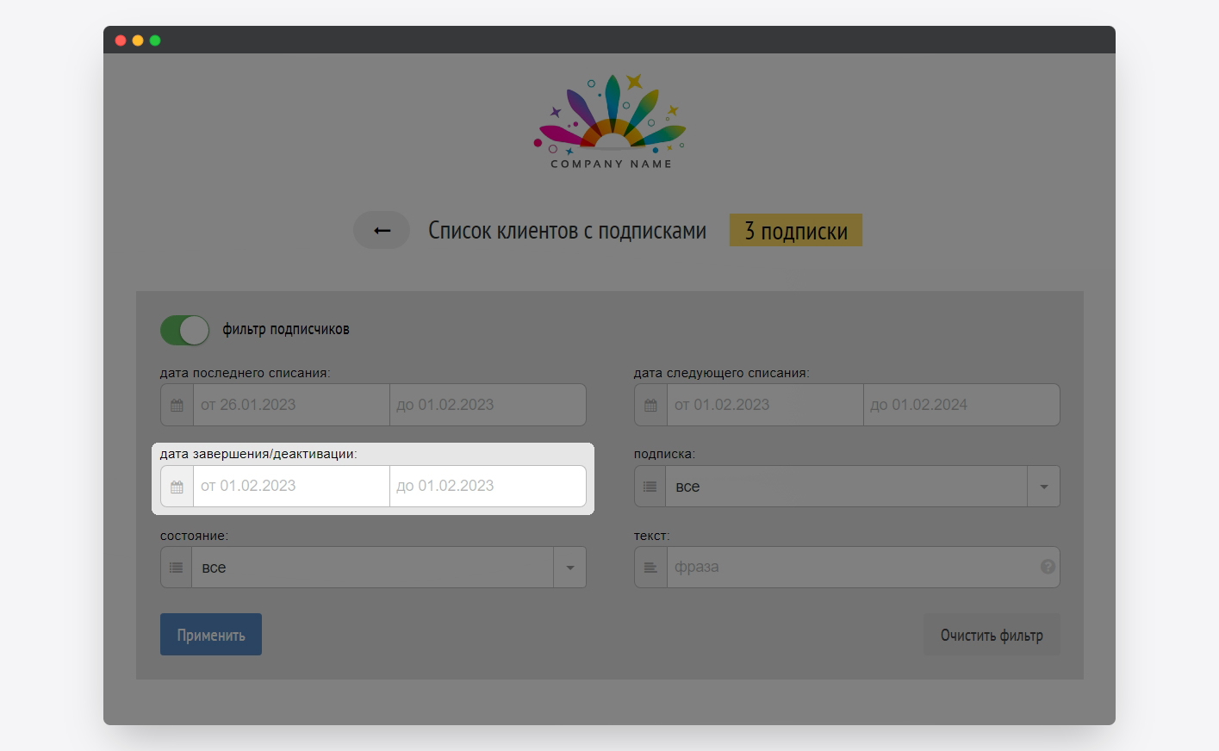Image resolution: width=1219 pixels, height=751 pixels.
Task: Click the question mark help icon
Action: coord(1048,567)
